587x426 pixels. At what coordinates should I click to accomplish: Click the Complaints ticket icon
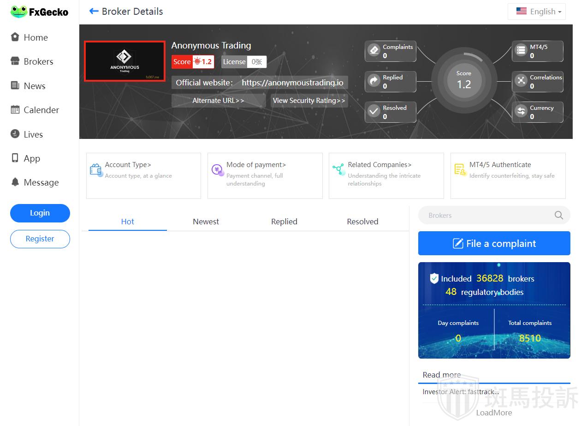(x=374, y=50)
